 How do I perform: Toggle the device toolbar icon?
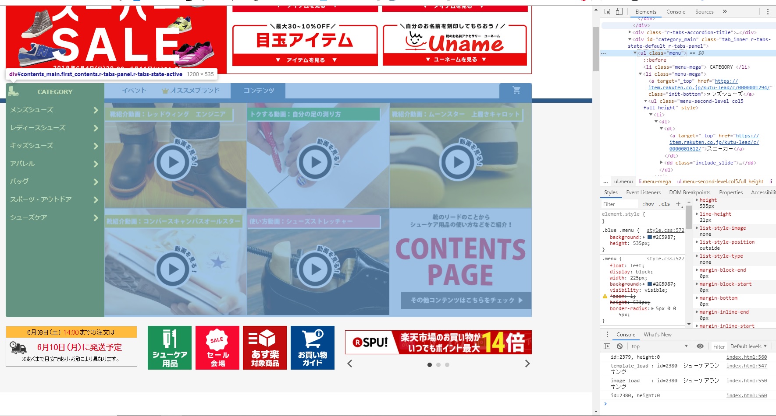pos(619,12)
